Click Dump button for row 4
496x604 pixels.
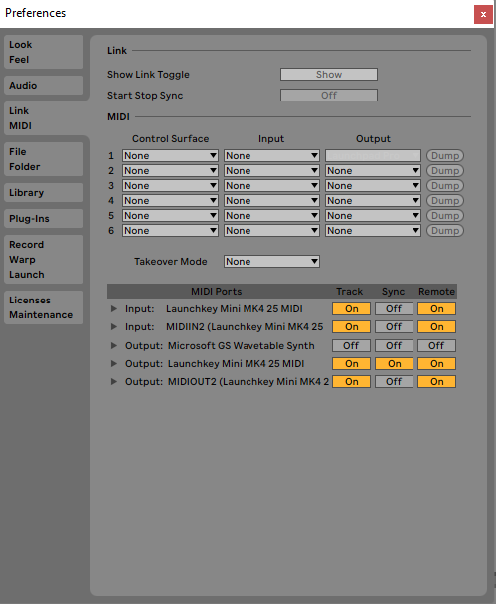tap(445, 201)
